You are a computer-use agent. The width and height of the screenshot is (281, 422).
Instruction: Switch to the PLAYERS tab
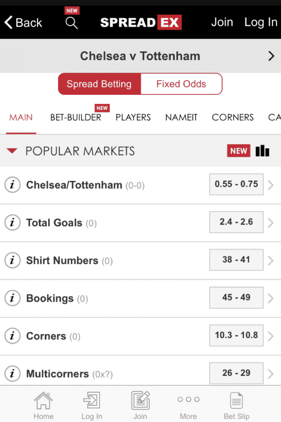pyautogui.click(x=133, y=117)
